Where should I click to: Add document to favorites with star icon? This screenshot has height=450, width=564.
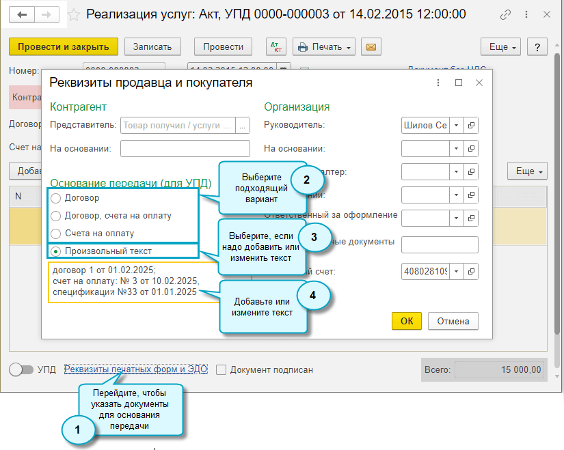pyautogui.click(x=75, y=14)
